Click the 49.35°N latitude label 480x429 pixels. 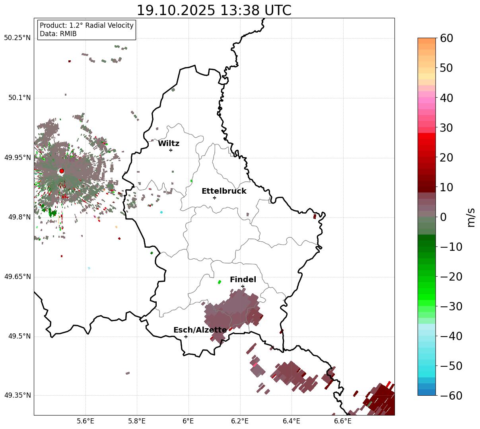pyautogui.click(x=17, y=395)
